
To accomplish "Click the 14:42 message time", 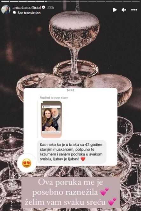I will 70,90.
